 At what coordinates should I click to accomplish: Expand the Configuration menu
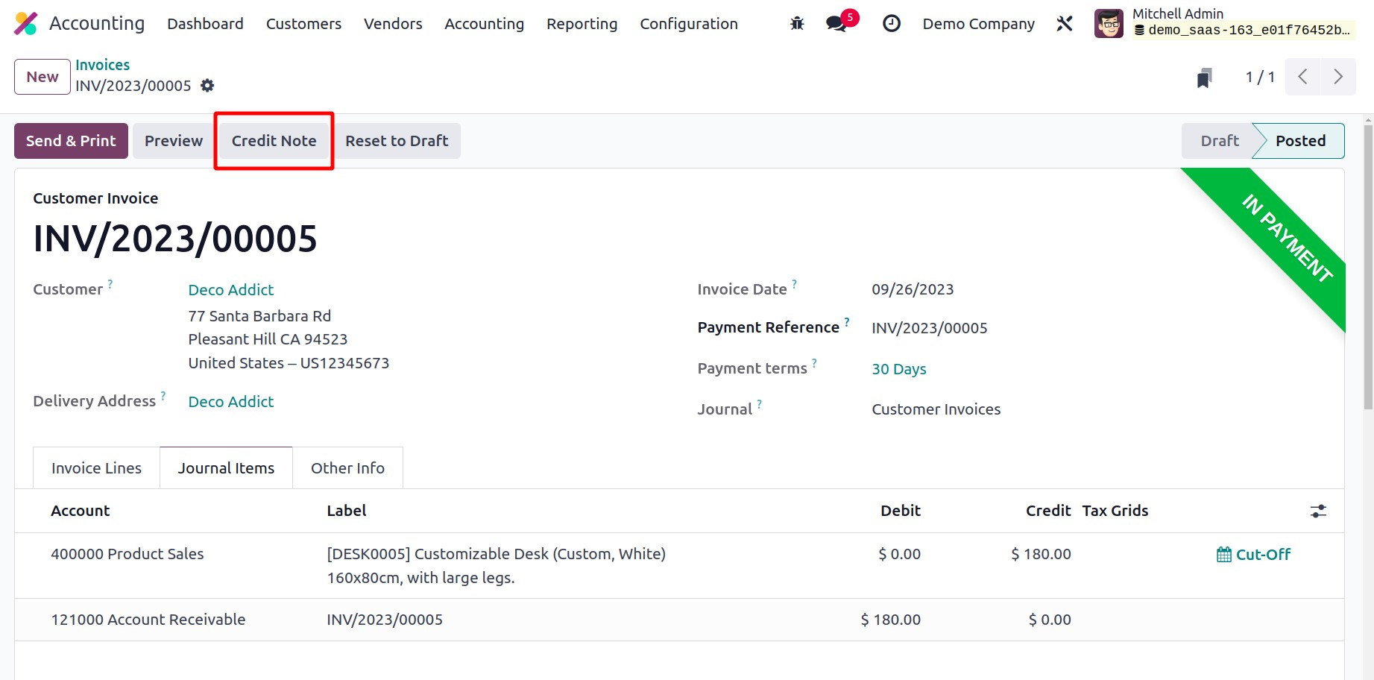[688, 24]
